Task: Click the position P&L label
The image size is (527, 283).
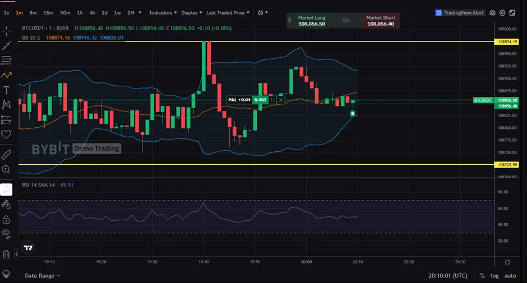Action: pos(239,100)
